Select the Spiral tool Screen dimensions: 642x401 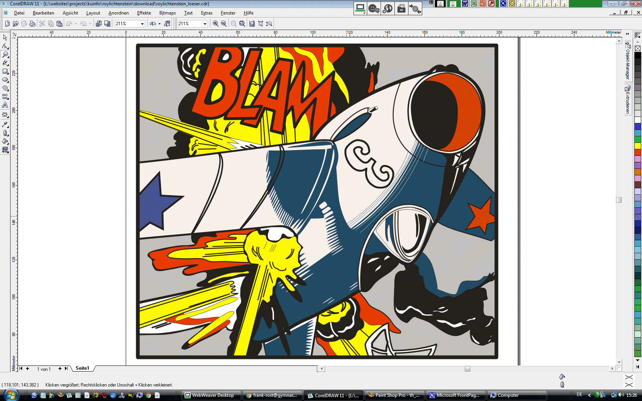(5, 88)
